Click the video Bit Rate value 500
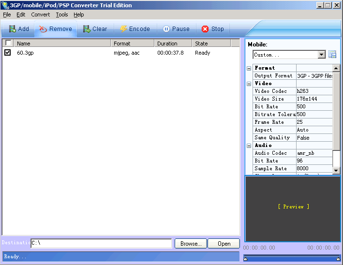This screenshot has height=265, width=343. (x=314, y=106)
